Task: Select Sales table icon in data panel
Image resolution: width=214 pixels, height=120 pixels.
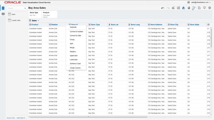Action: pos(9,14)
